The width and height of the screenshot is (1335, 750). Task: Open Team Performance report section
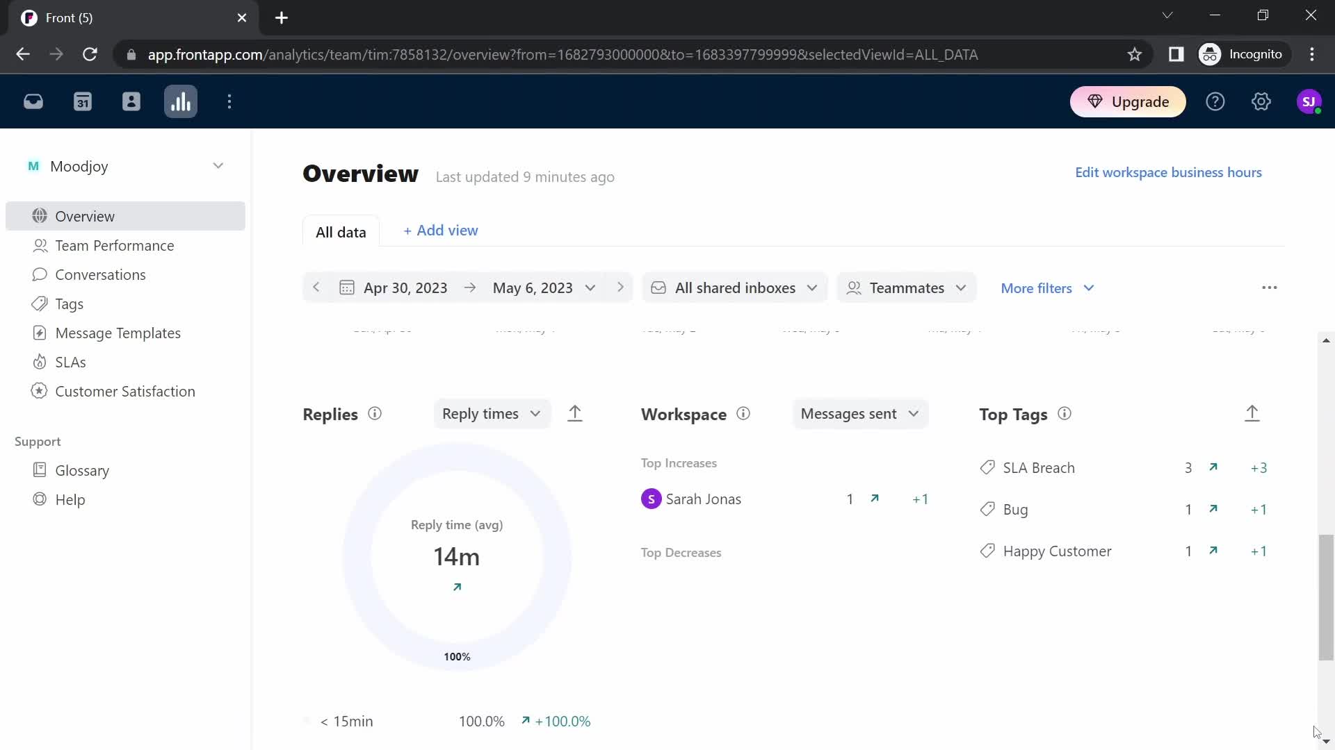(115, 244)
